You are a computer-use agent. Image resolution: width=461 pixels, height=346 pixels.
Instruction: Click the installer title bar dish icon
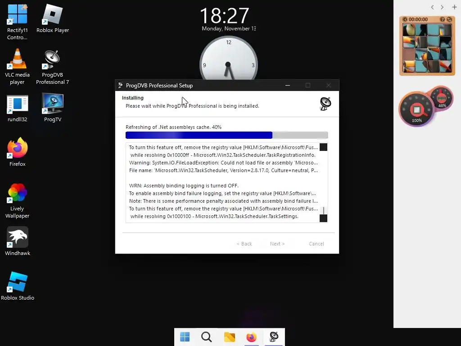120,85
